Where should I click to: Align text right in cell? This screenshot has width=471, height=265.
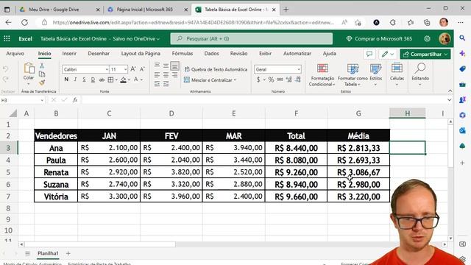tap(175, 75)
